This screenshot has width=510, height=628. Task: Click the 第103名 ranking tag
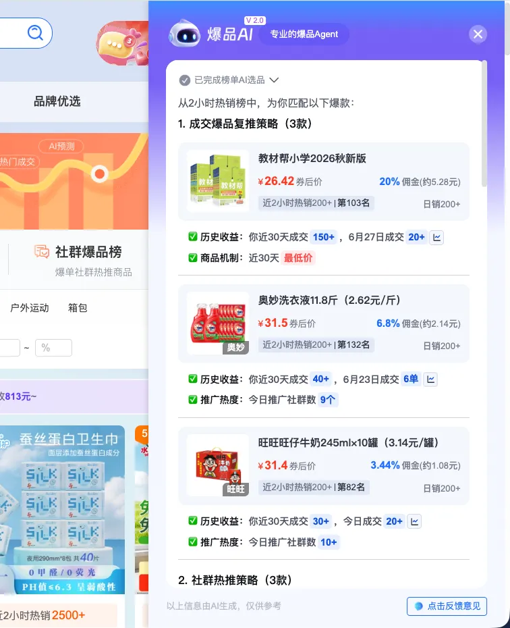point(353,203)
